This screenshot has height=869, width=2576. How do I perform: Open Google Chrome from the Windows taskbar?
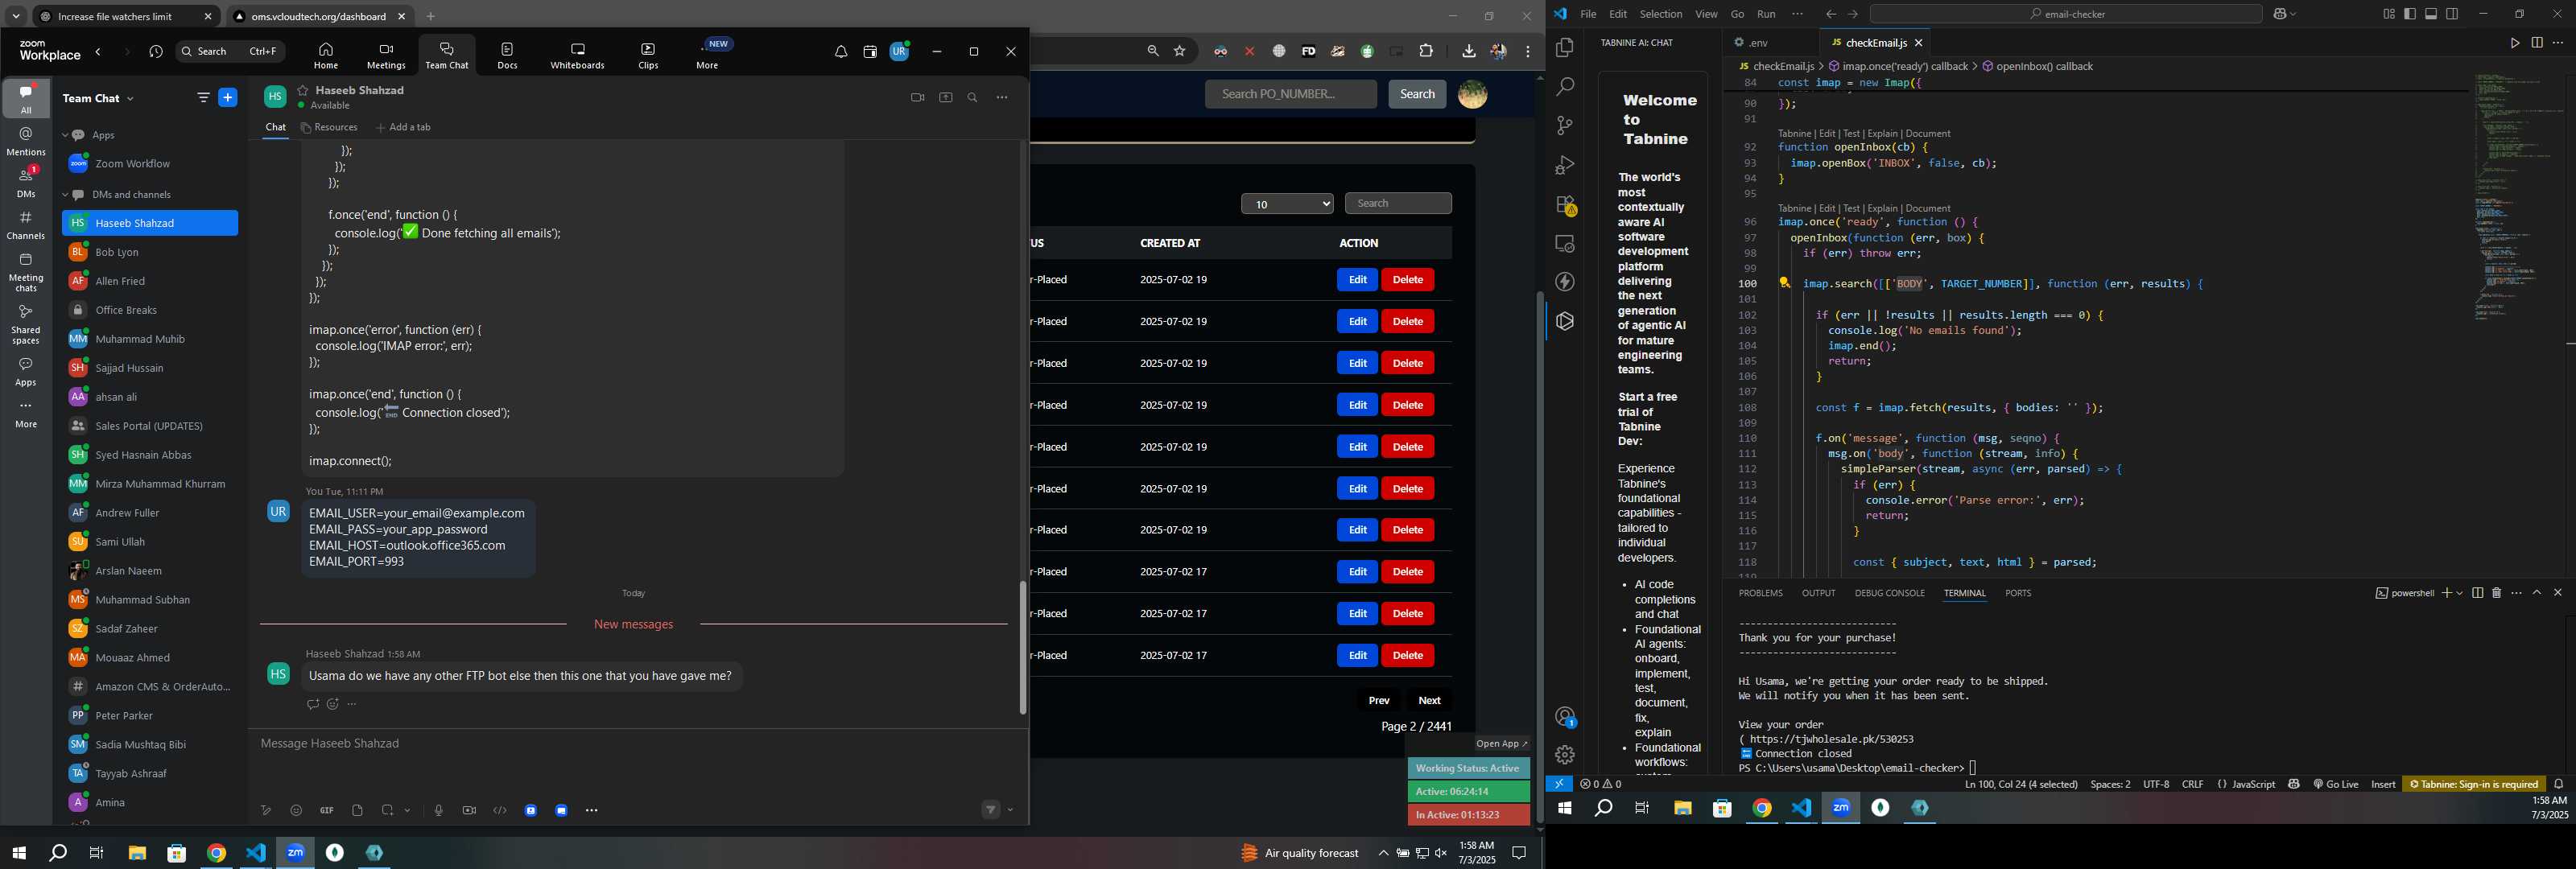coord(216,854)
